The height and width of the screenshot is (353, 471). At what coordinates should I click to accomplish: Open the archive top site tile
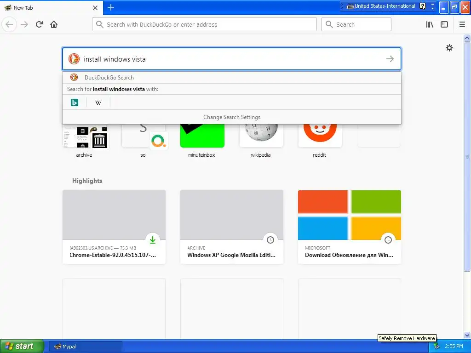point(84,140)
